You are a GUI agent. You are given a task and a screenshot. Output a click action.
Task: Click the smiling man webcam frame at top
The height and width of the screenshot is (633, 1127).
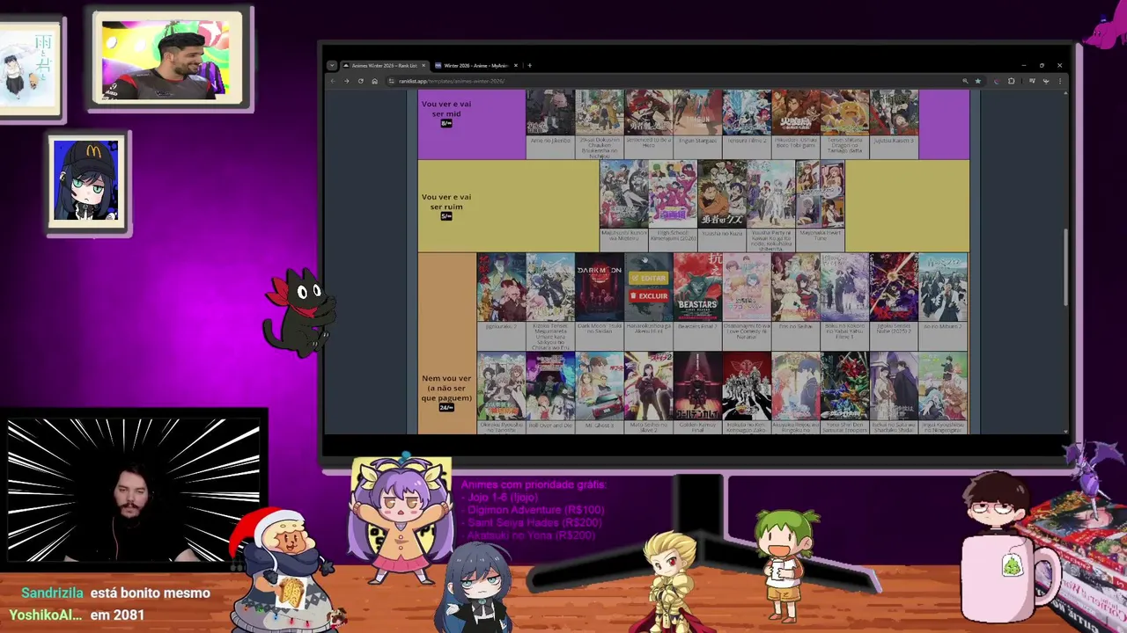(x=166, y=60)
